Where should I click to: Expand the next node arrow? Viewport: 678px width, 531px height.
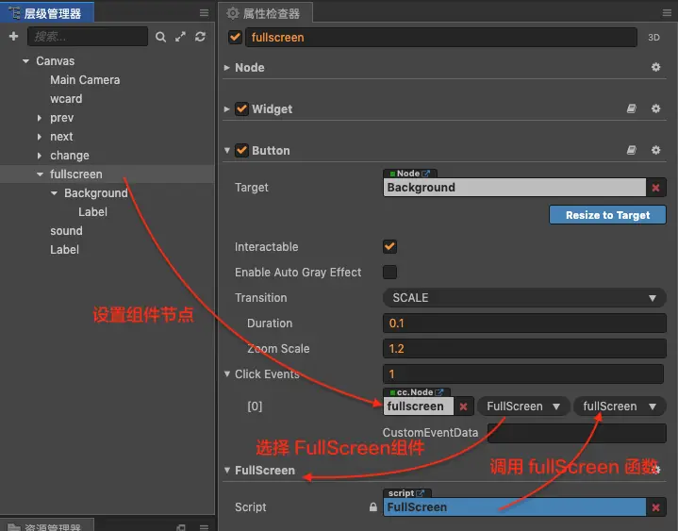40,137
